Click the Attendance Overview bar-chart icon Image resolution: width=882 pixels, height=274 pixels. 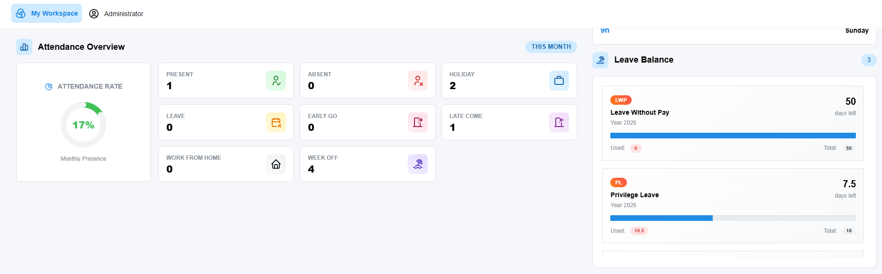(24, 47)
